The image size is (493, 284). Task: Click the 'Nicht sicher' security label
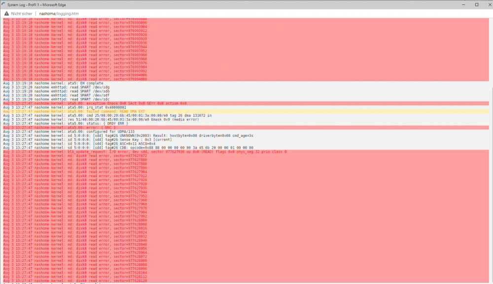(22, 13)
